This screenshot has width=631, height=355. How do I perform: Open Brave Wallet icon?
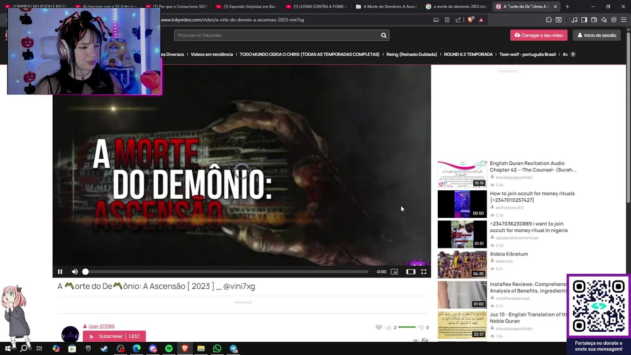[594, 20]
